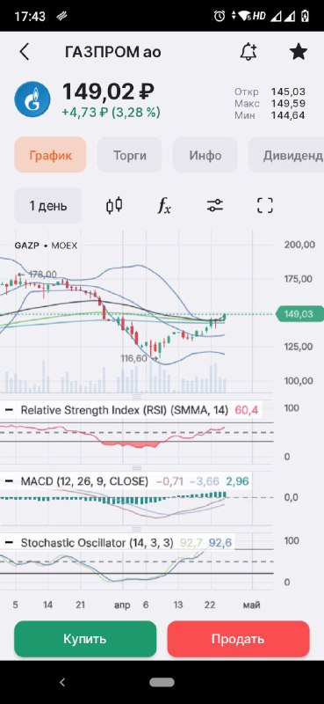Click the май date axis label
The width and height of the screenshot is (324, 704).
251,605
